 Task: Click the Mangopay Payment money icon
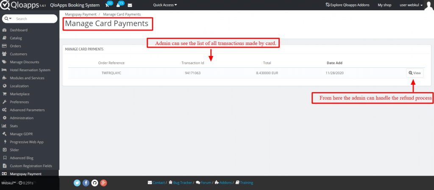click(x=4, y=174)
